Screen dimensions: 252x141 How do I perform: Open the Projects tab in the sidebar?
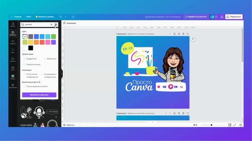[x=13, y=60]
